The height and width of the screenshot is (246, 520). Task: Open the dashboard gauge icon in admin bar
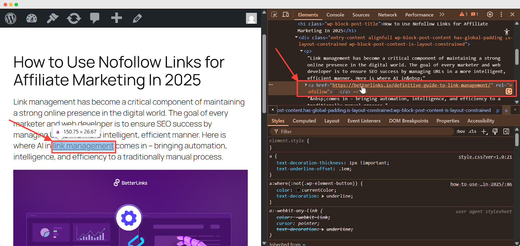click(x=32, y=18)
